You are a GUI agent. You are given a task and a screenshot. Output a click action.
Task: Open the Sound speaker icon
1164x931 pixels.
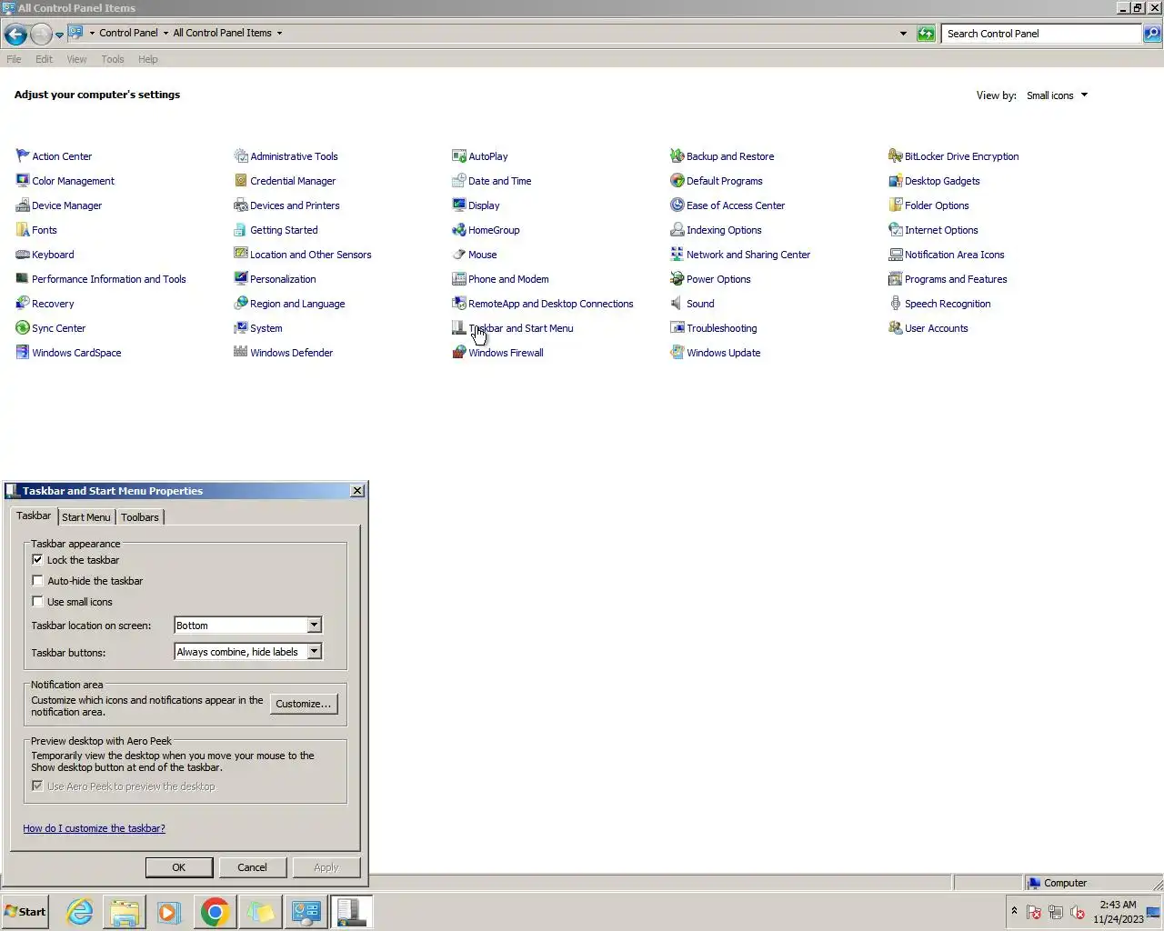pyautogui.click(x=677, y=304)
